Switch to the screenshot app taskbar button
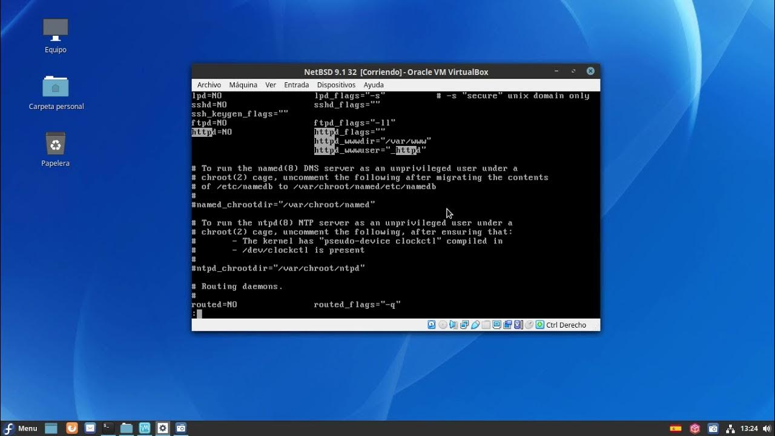775x436 pixels. [181, 428]
